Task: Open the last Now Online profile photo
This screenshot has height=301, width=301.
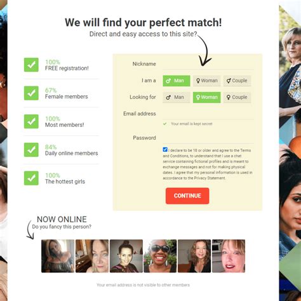Action: 229,256
